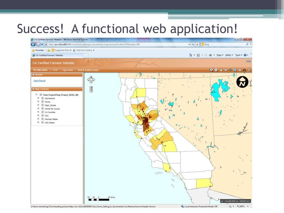Pan map east with right arrow
Screen dimensions: 284x213
point(94,80)
